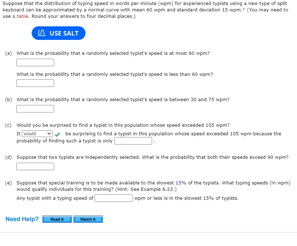Click the green checkmark next to would dropdown
The width and height of the screenshot is (297, 246).
point(57,135)
